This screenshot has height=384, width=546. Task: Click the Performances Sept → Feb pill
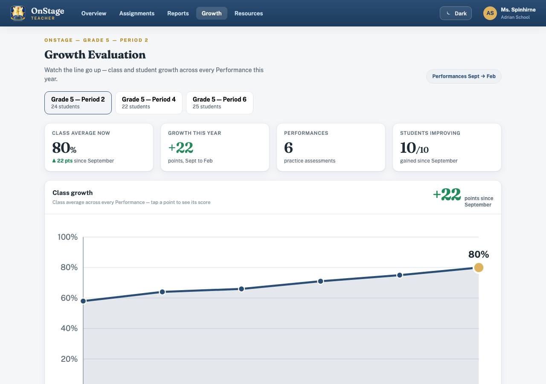click(x=464, y=76)
